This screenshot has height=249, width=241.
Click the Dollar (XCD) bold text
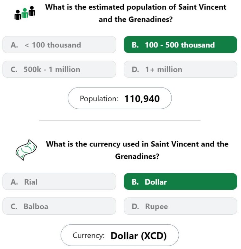(138, 236)
